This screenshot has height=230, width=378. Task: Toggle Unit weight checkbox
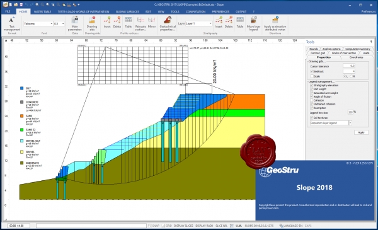pyautogui.click(x=311, y=89)
